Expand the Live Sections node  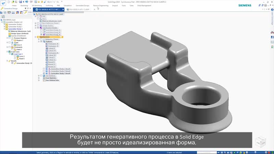point(39,76)
